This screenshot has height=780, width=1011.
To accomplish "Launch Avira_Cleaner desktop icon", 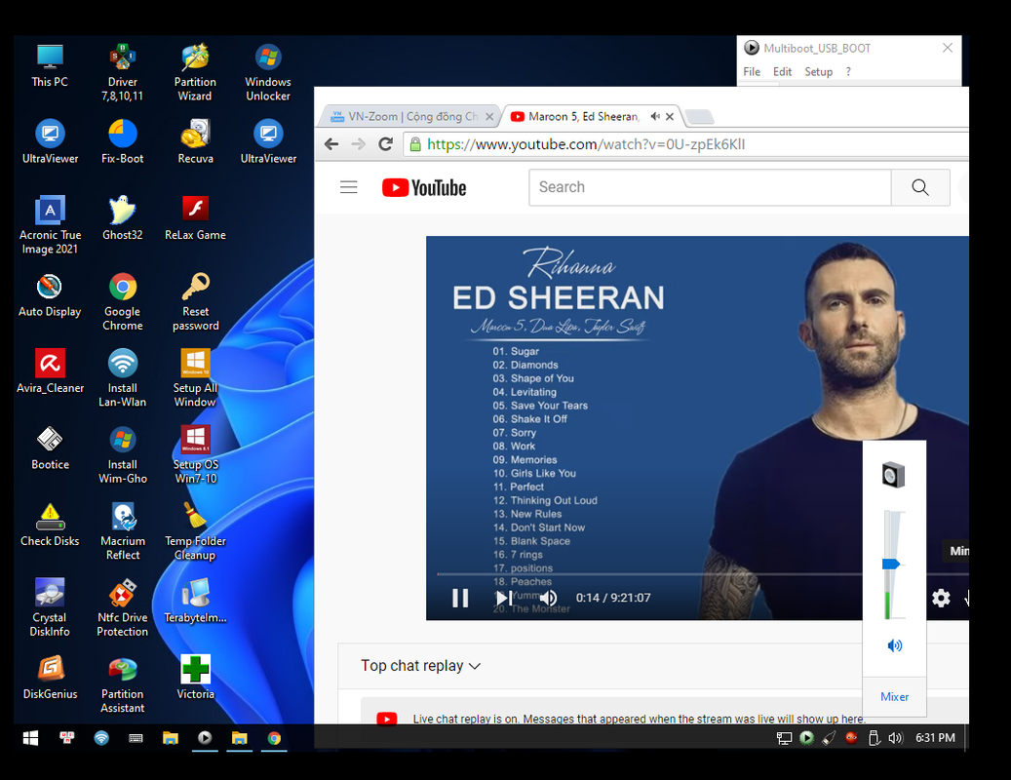I will pos(50,370).
